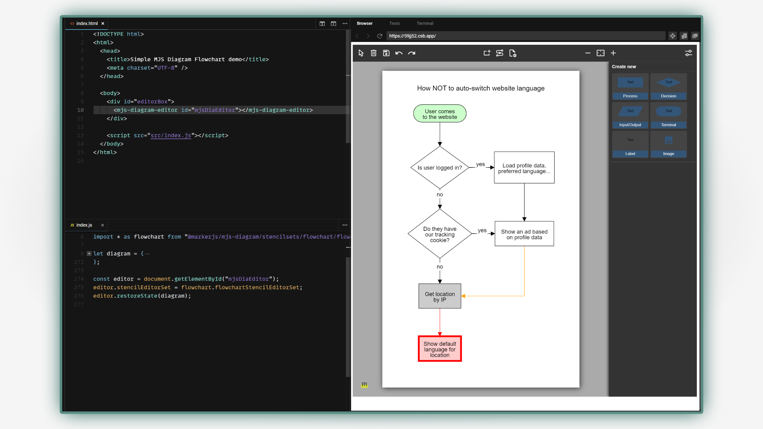Viewport: 763px width, 429px height.
Task: Switch to the Browser tab
Action: pyautogui.click(x=365, y=23)
